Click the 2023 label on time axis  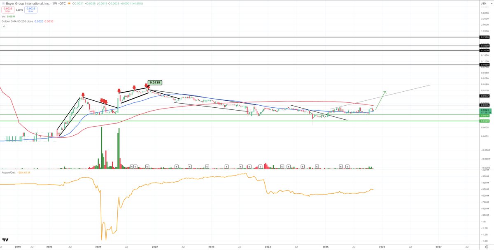[x=211, y=247]
